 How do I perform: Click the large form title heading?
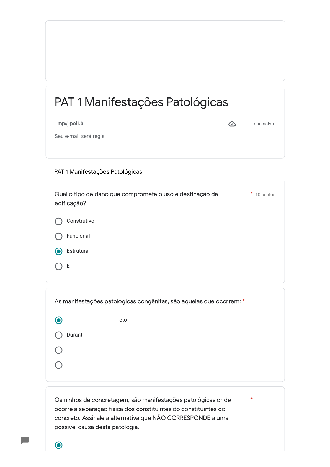[141, 102]
